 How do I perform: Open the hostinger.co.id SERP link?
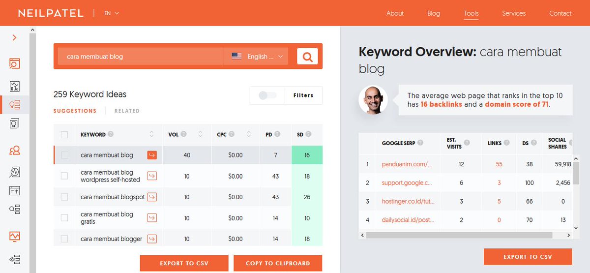pos(407,201)
